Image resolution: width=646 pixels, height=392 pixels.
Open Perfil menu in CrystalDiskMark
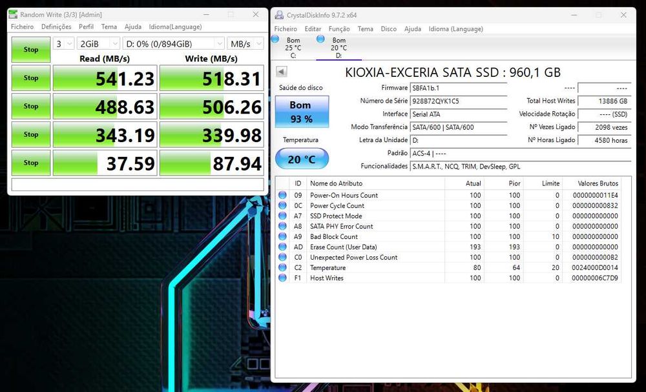86,26
